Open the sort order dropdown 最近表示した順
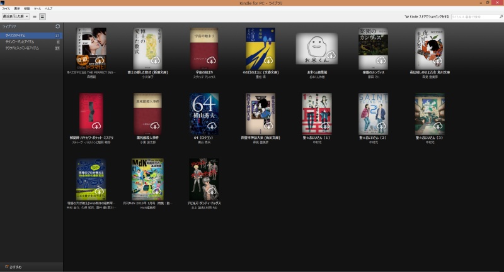Screen dimensions: 504x272 click(x=14, y=16)
